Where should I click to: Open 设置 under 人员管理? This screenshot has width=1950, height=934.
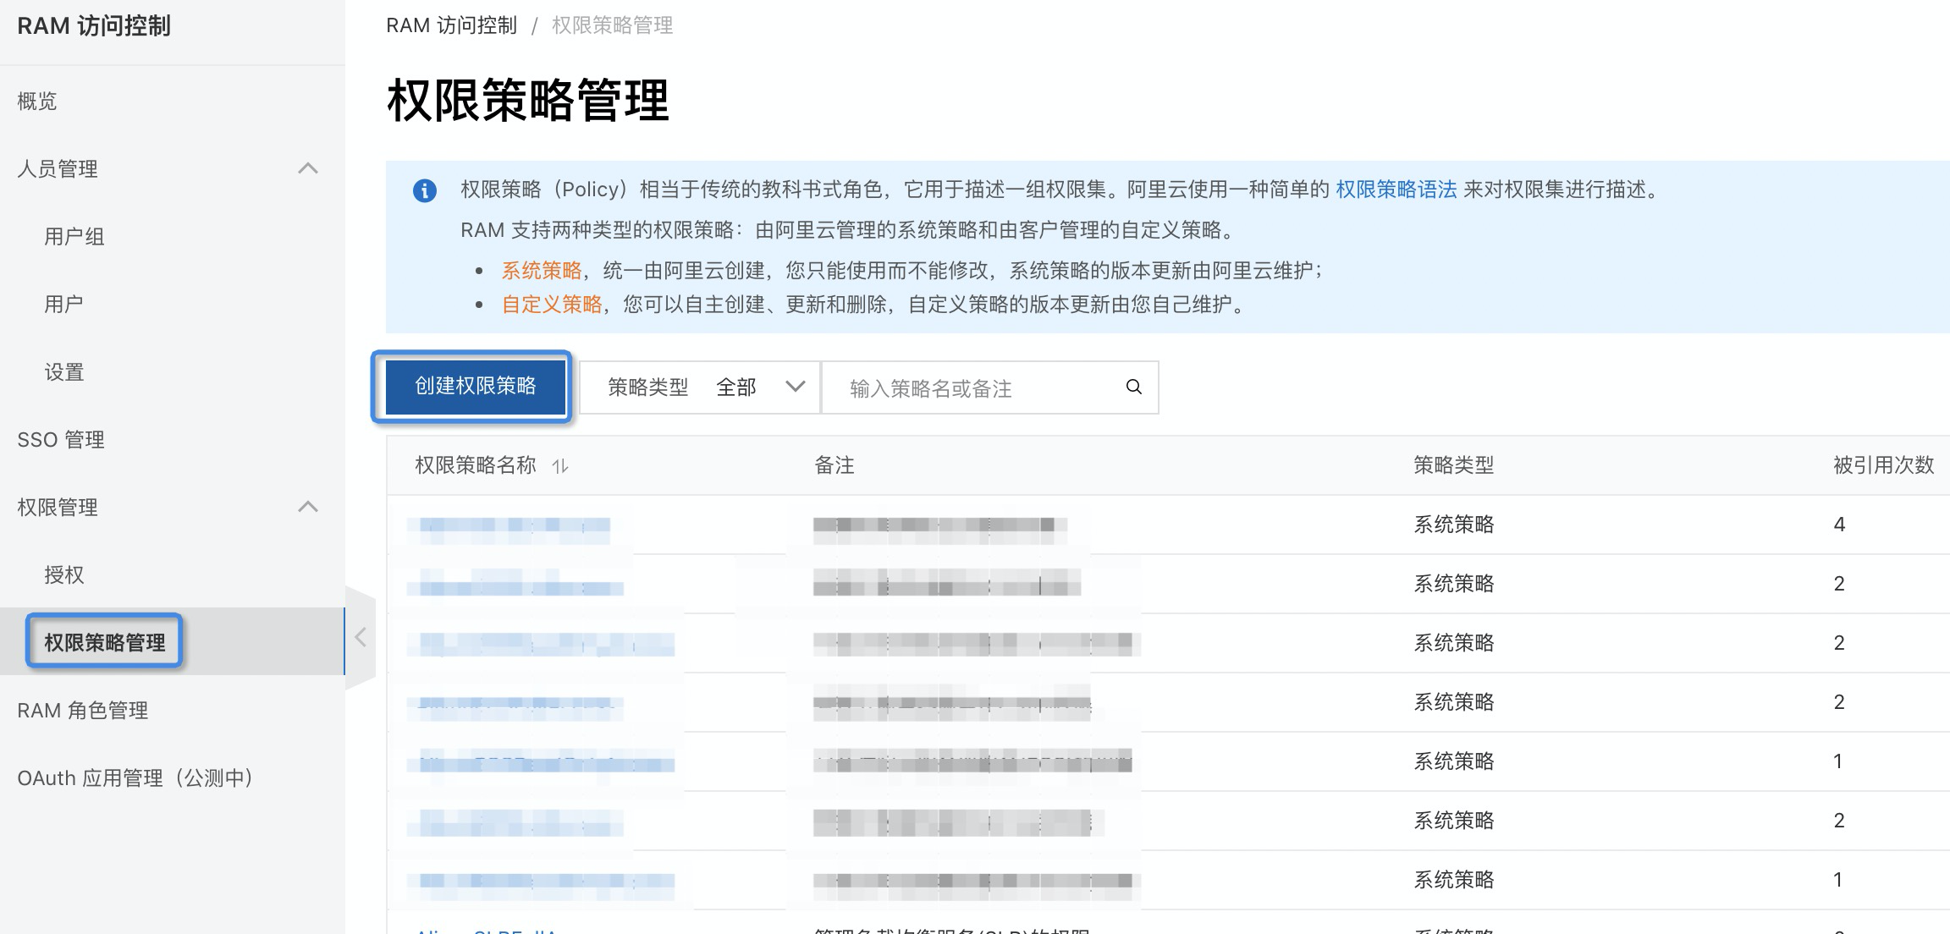click(x=64, y=372)
